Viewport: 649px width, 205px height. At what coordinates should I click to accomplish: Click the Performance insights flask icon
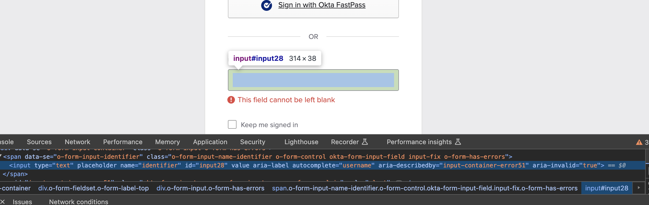coord(458,142)
